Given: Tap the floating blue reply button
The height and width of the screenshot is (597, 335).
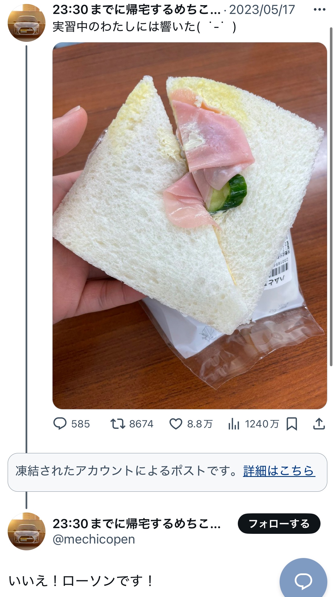Looking at the screenshot, I should pyautogui.click(x=303, y=580).
